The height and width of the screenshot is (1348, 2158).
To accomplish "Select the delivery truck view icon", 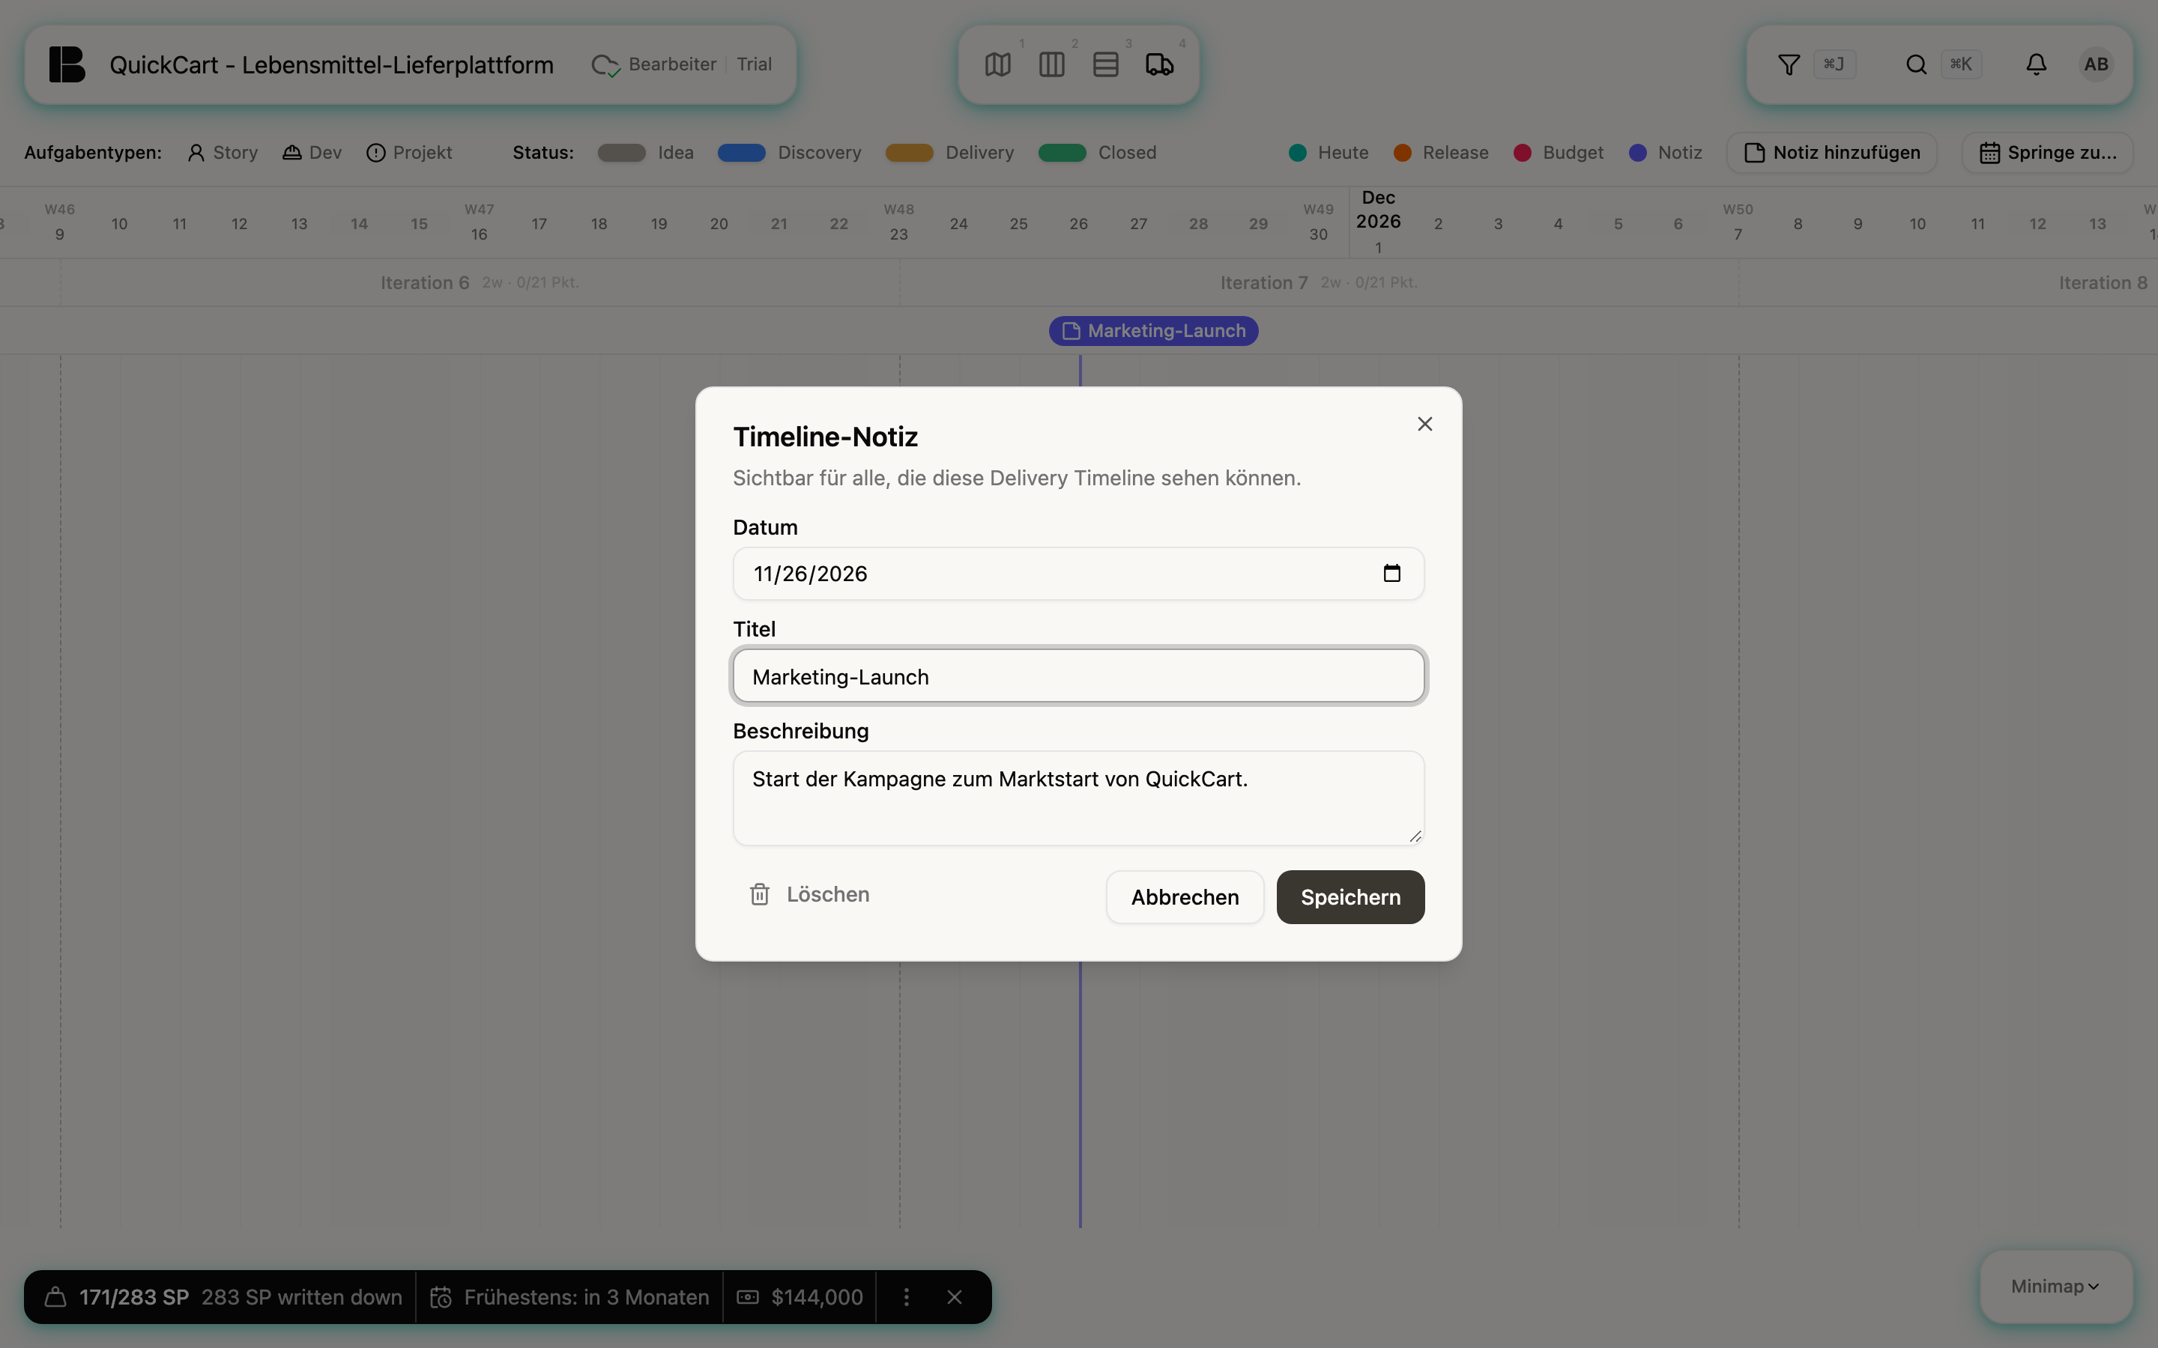I will tap(1159, 64).
